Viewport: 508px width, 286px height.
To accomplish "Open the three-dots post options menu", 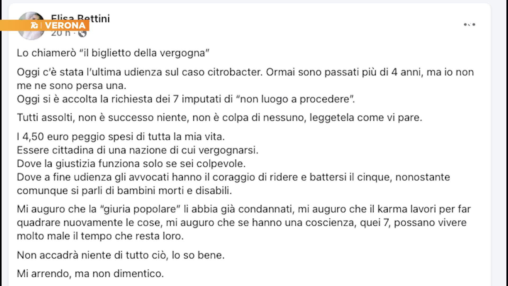I will (x=469, y=25).
